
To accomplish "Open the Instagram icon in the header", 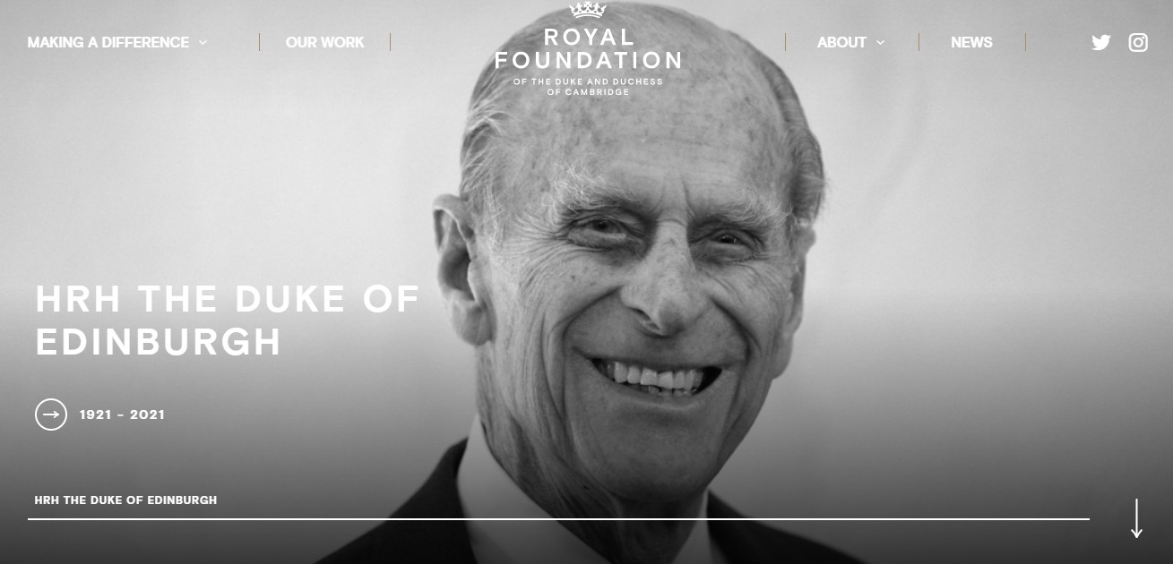I will pos(1138,42).
